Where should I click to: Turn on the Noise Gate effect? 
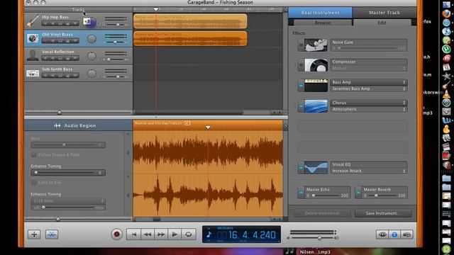pyautogui.click(x=301, y=45)
